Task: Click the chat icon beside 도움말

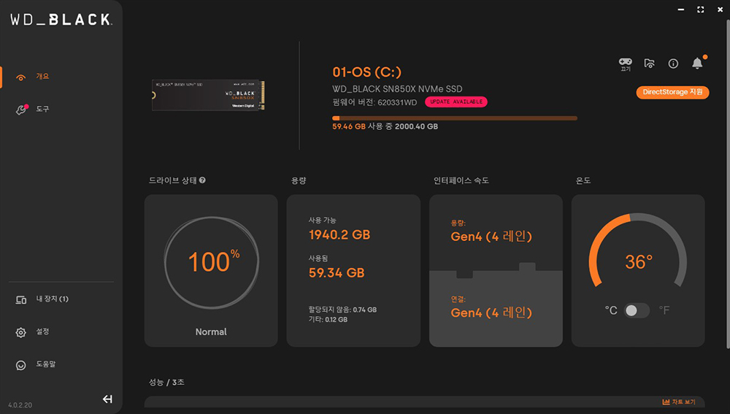Action: click(x=21, y=365)
